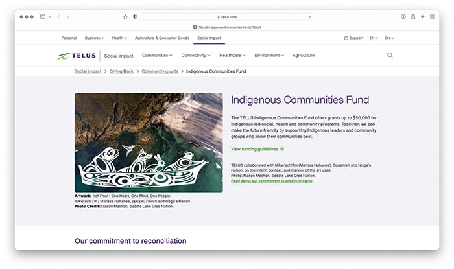Image resolution: width=454 pixels, height=269 pixels.
Task: Click View funding guidelines link
Action: [x=257, y=149]
